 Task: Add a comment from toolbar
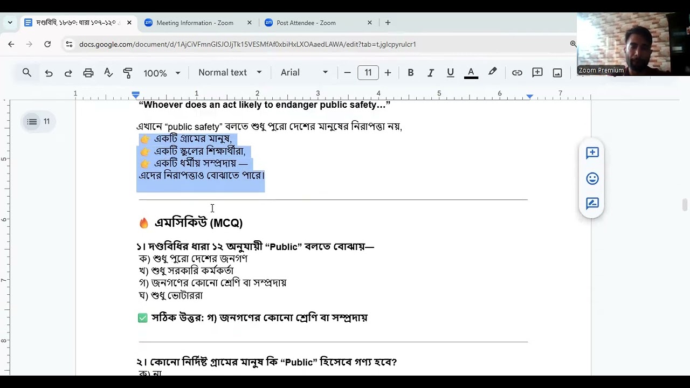tap(537, 73)
